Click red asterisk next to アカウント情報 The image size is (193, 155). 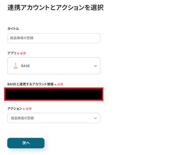(x=55, y=84)
